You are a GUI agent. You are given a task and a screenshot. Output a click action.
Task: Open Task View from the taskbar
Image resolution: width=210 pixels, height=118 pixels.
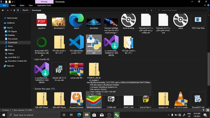tap(71, 115)
